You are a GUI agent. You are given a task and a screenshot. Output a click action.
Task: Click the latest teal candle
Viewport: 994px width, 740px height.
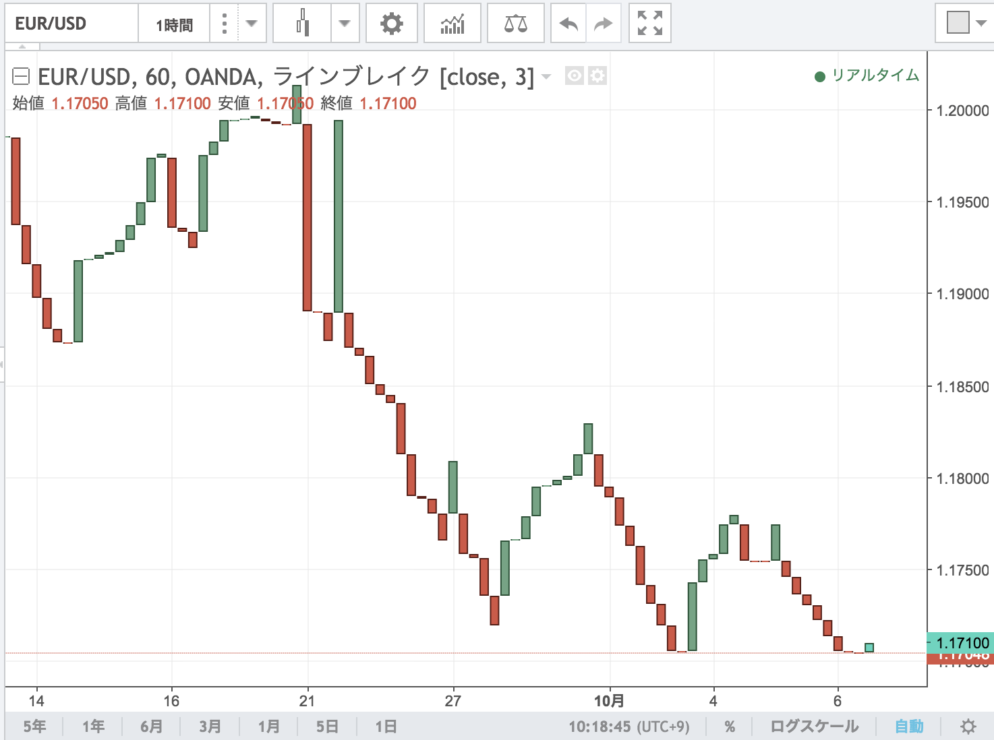(x=869, y=648)
